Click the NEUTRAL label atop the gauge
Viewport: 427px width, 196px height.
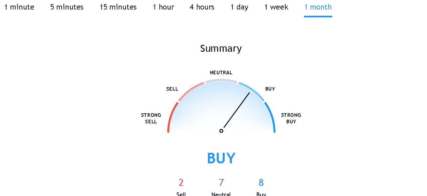point(221,73)
